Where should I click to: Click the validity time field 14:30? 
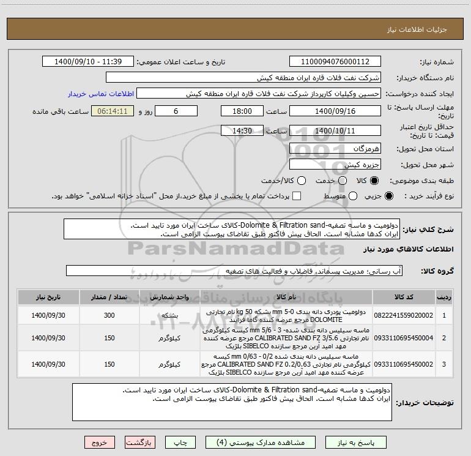tap(242, 130)
